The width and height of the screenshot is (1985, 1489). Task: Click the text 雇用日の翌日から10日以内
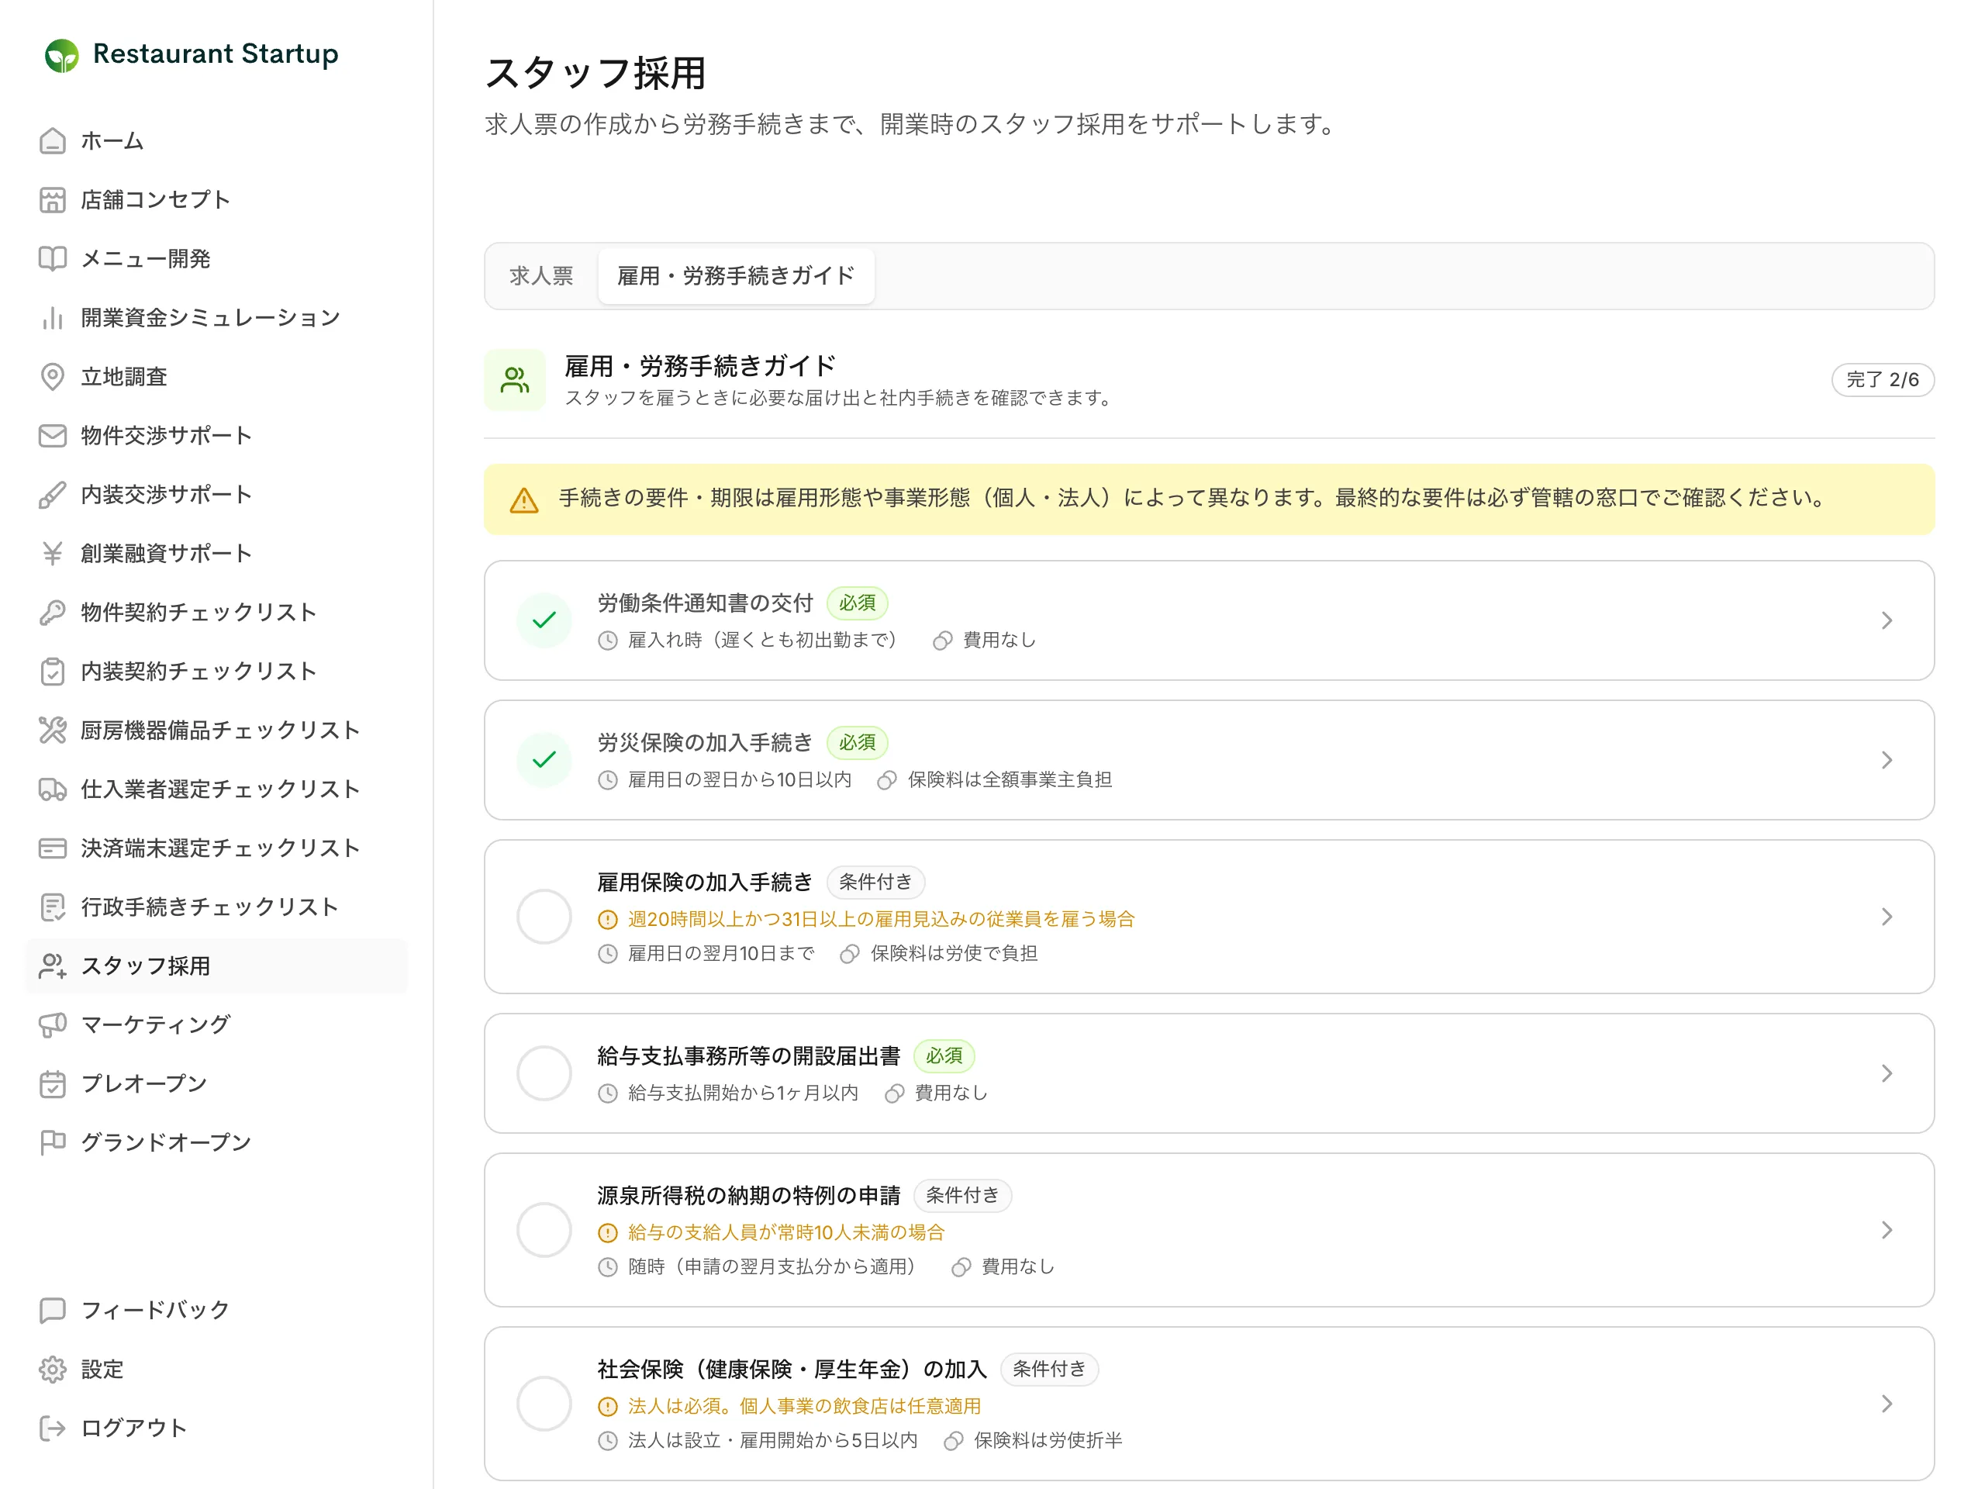pos(740,780)
